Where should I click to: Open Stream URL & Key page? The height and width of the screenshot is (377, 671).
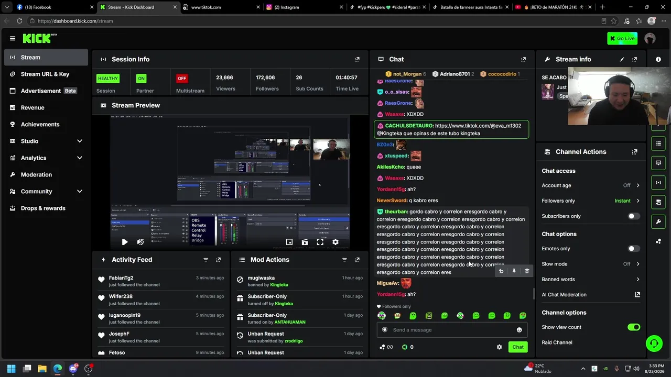pyautogui.click(x=46, y=74)
